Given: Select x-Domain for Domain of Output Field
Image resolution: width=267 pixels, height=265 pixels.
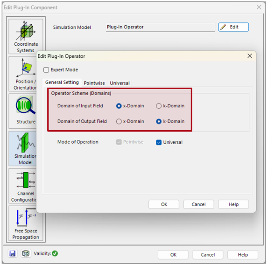Looking at the screenshot, I should pyautogui.click(x=119, y=121).
